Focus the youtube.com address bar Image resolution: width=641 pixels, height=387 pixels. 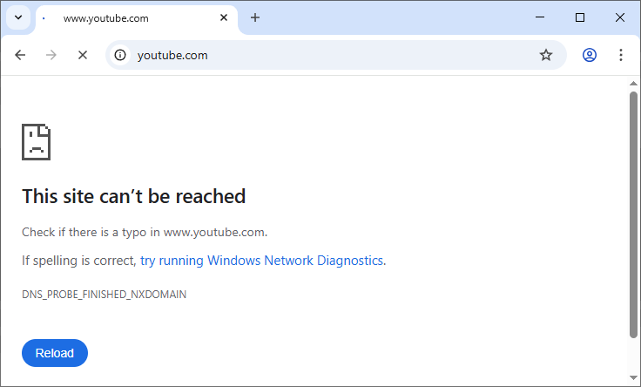tap(331, 55)
